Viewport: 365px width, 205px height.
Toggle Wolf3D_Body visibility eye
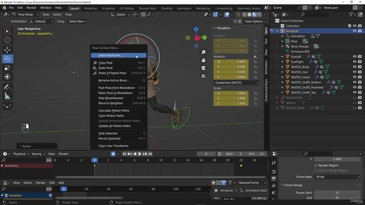pos(355,67)
